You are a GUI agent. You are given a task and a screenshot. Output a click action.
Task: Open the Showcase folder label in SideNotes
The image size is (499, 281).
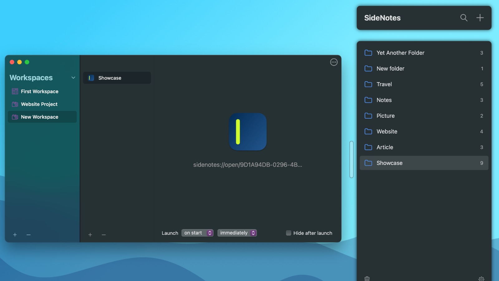point(390,163)
